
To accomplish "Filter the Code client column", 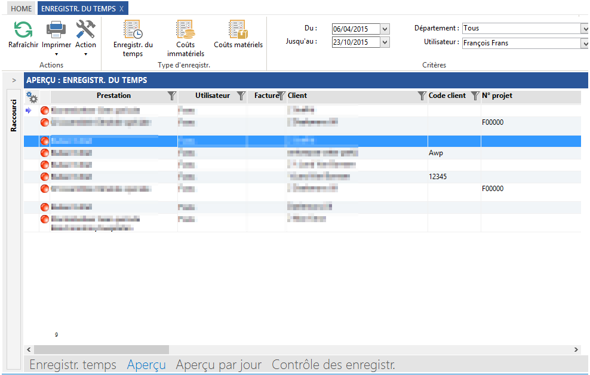I will tap(475, 96).
